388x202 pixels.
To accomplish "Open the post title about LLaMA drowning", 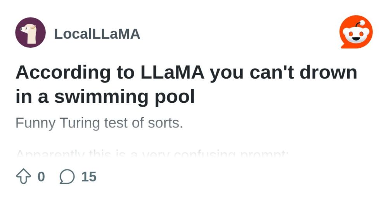I will click(x=186, y=85).
